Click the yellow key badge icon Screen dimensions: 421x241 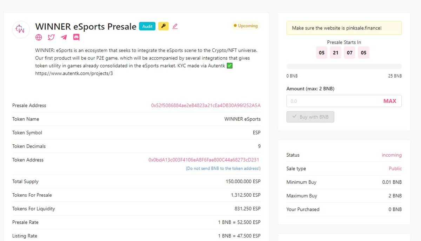163,26
